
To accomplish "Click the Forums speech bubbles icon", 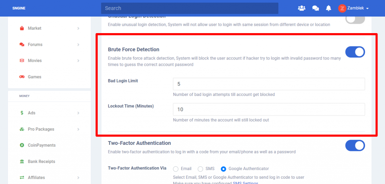I will (x=22, y=44).
